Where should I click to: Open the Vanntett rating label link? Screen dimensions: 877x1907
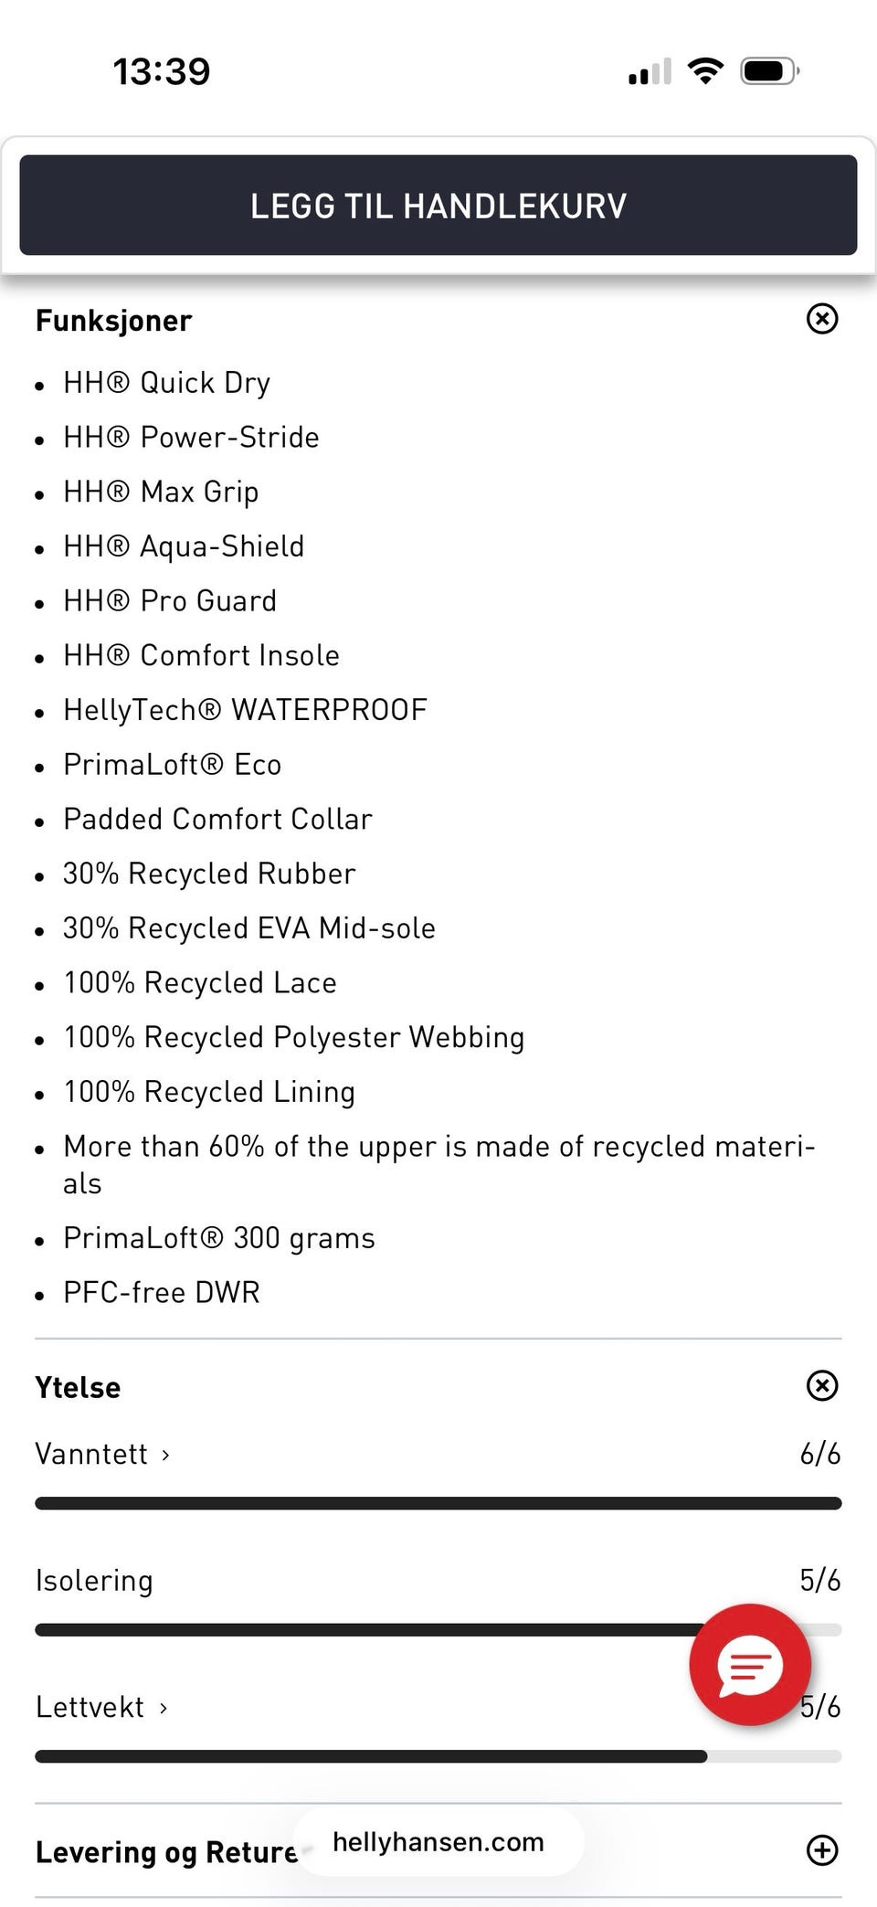(91, 1454)
